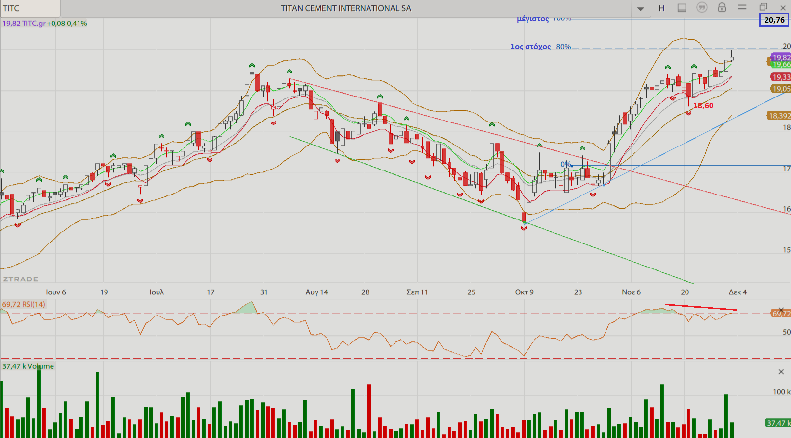Click the Σεπ 11 date label
The height and width of the screenshot is (438, 791).
tap(417, 292)
